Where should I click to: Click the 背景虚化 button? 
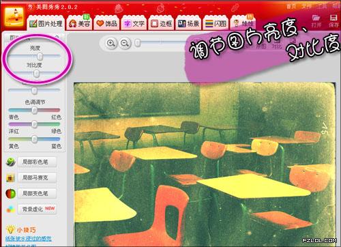pos(38,209)
